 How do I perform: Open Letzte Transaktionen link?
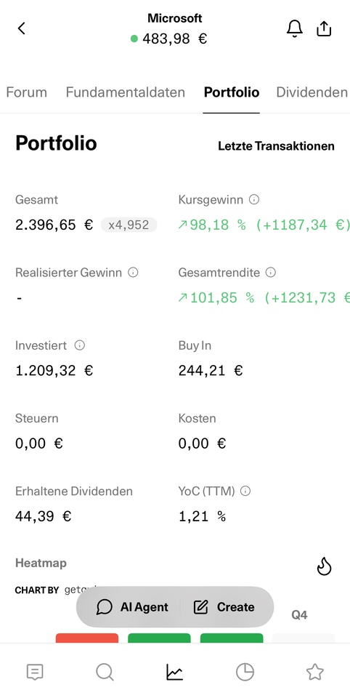pos(276,146)
